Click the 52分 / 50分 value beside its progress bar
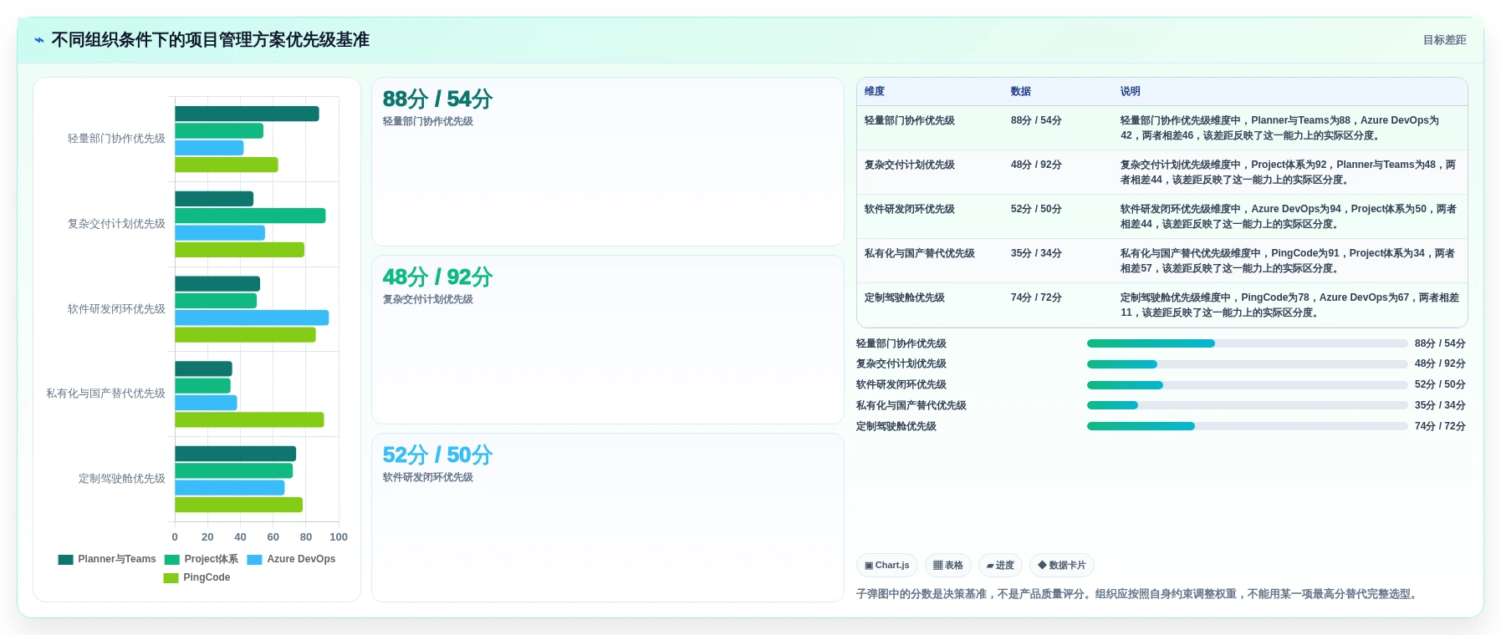The height and width of the screenshot is (635, 1501). [x=1440, y=385]
